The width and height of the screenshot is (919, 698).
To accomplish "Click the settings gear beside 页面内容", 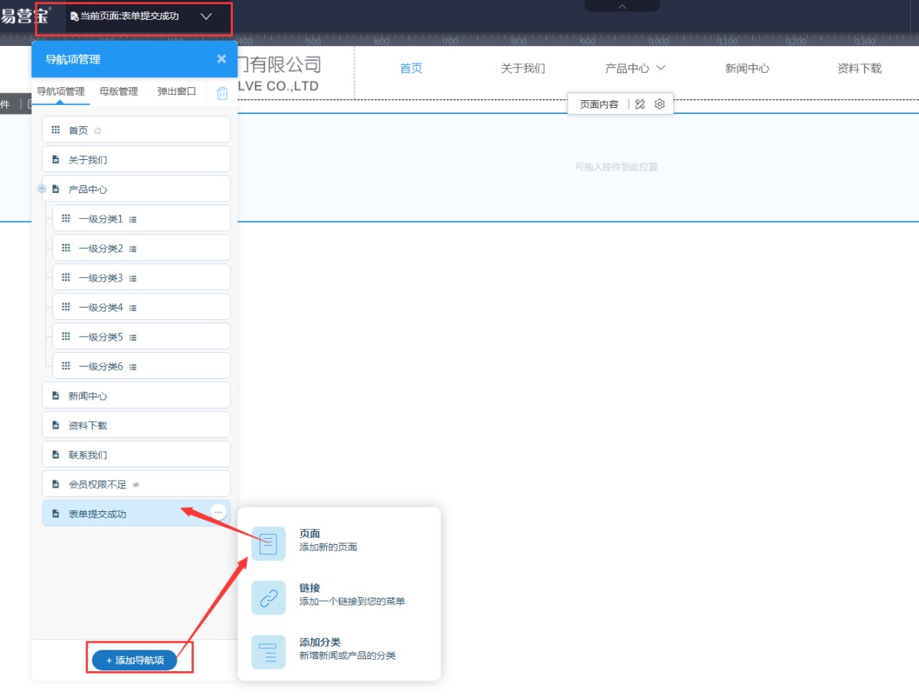I will tap(659, 104).
